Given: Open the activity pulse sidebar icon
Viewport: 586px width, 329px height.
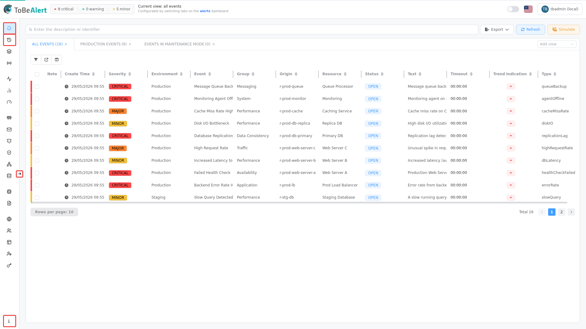Looking at the screenshot, I should pyautogui.click(x=9, y=79).
